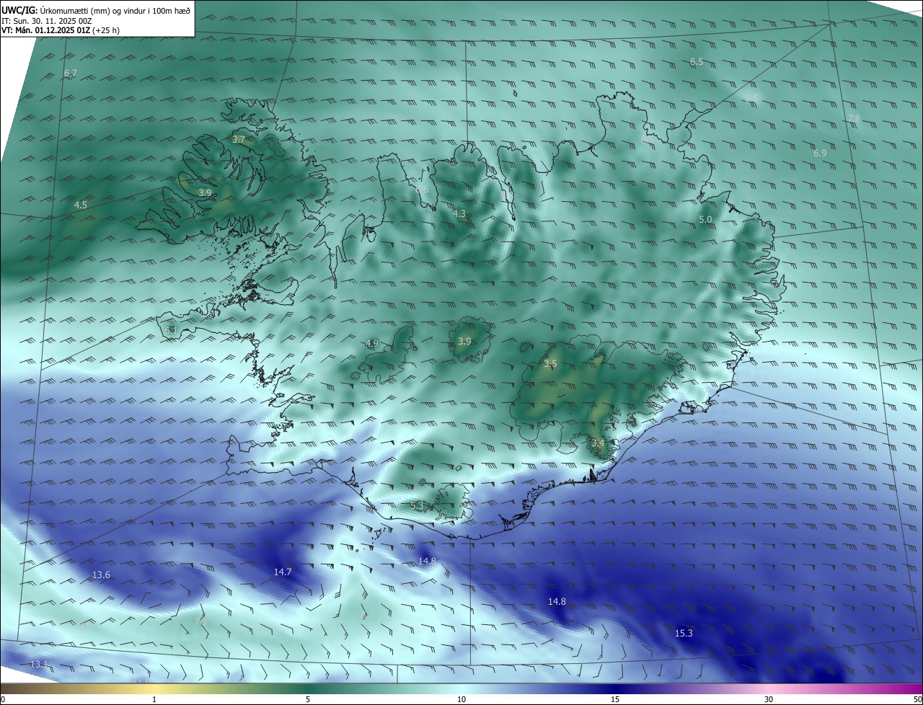923x705 pixels.
Task: Click the 7.8 value near the eastern map edge
Action: tap(854, 118)
